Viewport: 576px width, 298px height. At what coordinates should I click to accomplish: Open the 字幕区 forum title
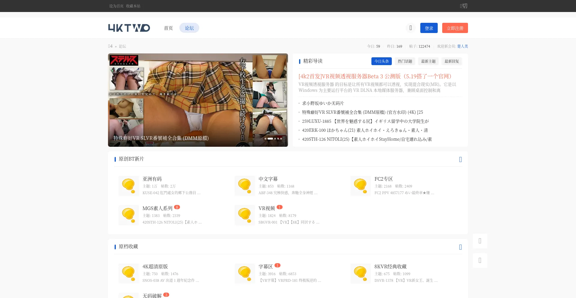point(266,266)
